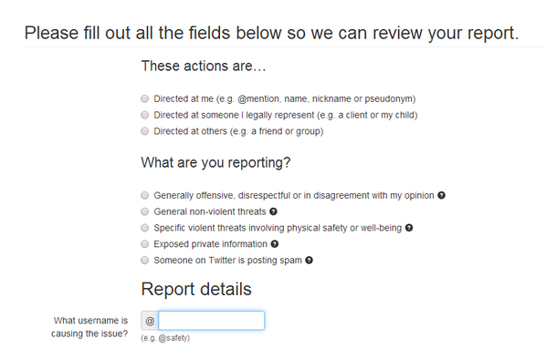Click help icon next to posting spam
Image resolution: width=546 pixels, height=349 pixels.
tap(309, 260)
